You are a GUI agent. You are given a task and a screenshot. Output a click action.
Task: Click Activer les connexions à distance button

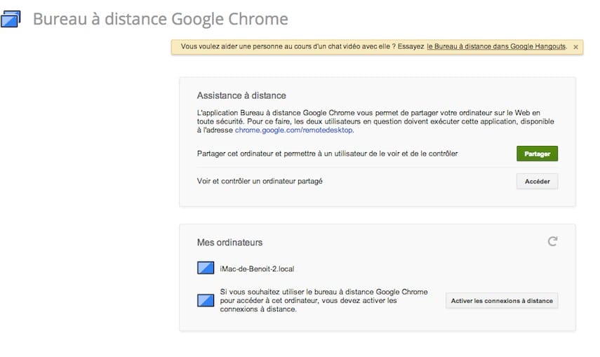click(502, 301)
